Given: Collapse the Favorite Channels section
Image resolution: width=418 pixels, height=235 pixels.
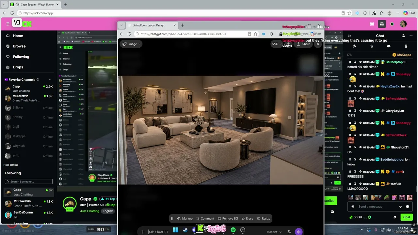Looking at the screenshot, I should [x=50, y=80].
